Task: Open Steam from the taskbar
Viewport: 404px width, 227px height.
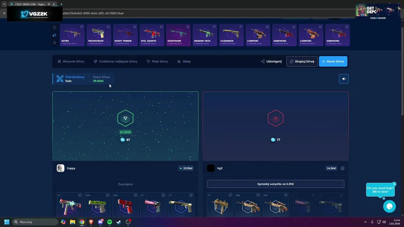Action: [x=119, y=222]
